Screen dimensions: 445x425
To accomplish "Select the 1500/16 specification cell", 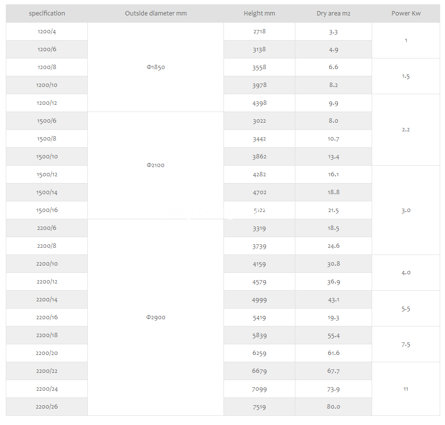I will pos(47,210).
